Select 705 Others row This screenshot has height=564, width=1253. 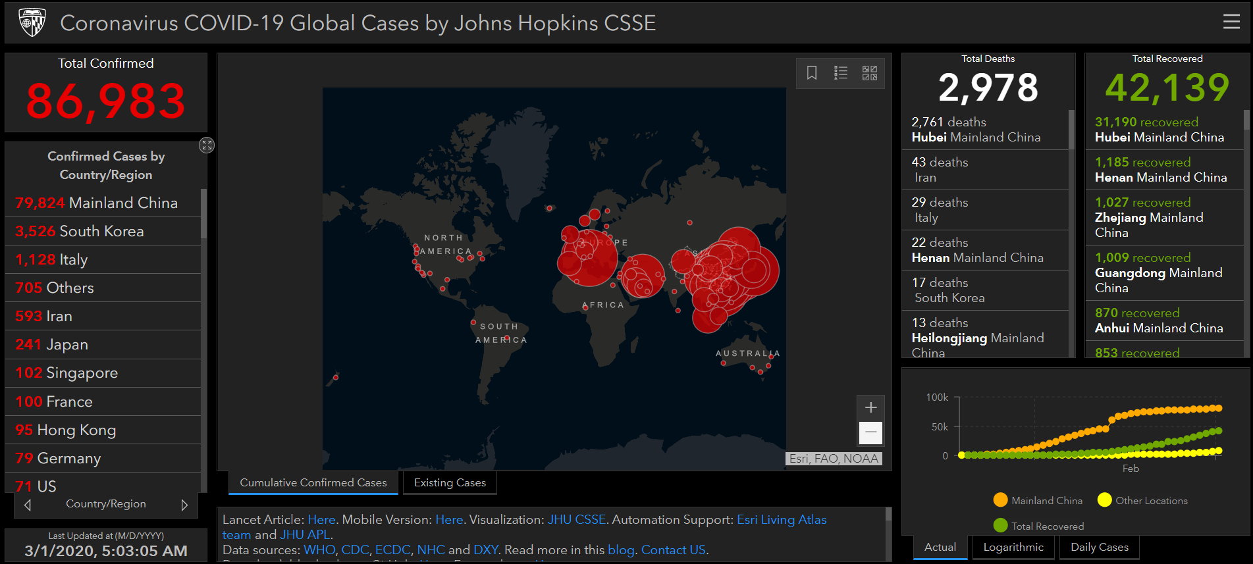(103, 288)
